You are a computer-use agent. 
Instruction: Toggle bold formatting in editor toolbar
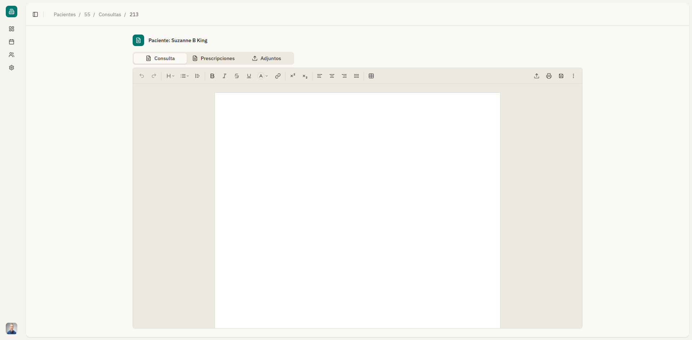coord(212,76)
